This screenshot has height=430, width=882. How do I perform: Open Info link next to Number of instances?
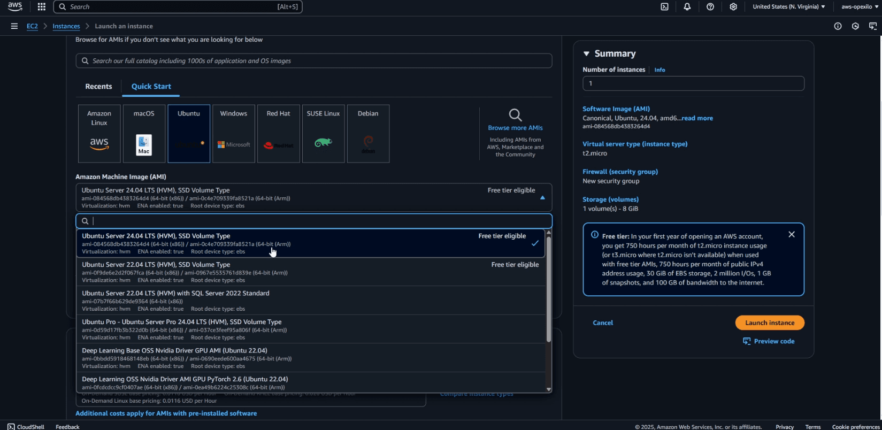click(x=659, y=70)
